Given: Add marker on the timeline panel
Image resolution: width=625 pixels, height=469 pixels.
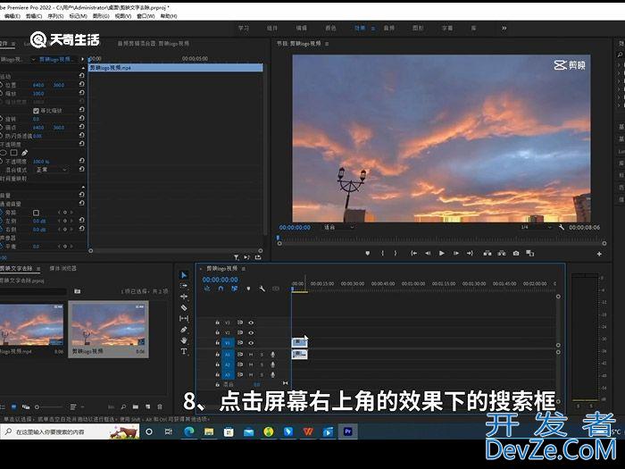Looking at the screenshot, I should (248, 289).
